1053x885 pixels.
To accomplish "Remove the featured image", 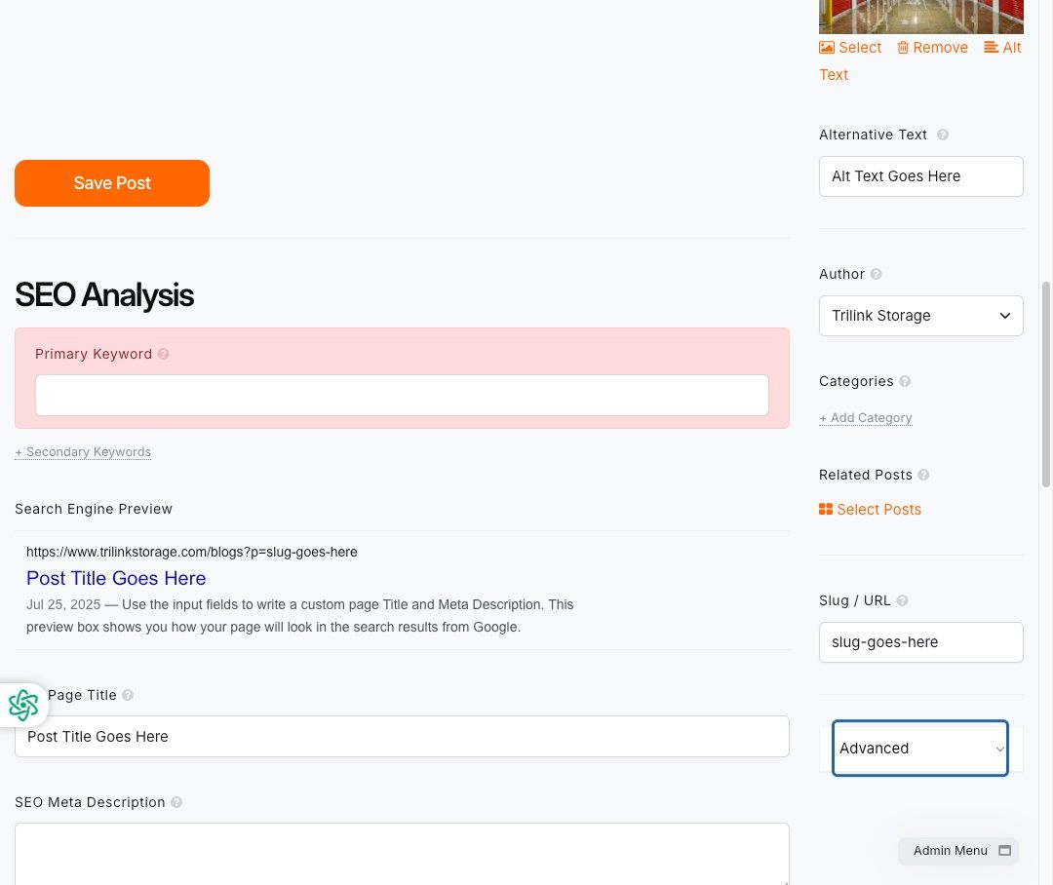I will [933, 48].
